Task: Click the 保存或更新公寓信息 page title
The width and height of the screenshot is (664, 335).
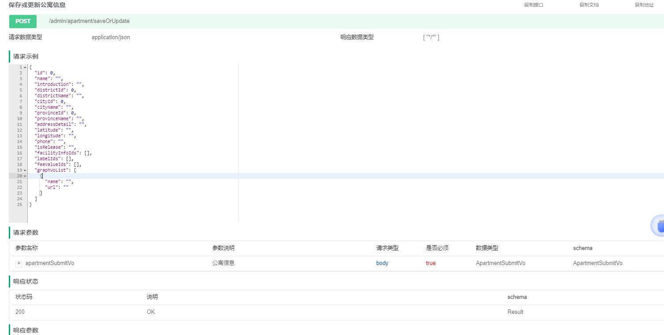Action: coord(36,5)
